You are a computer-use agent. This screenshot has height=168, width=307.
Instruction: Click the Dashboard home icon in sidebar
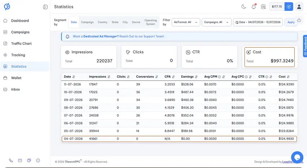tap(5, 21)
